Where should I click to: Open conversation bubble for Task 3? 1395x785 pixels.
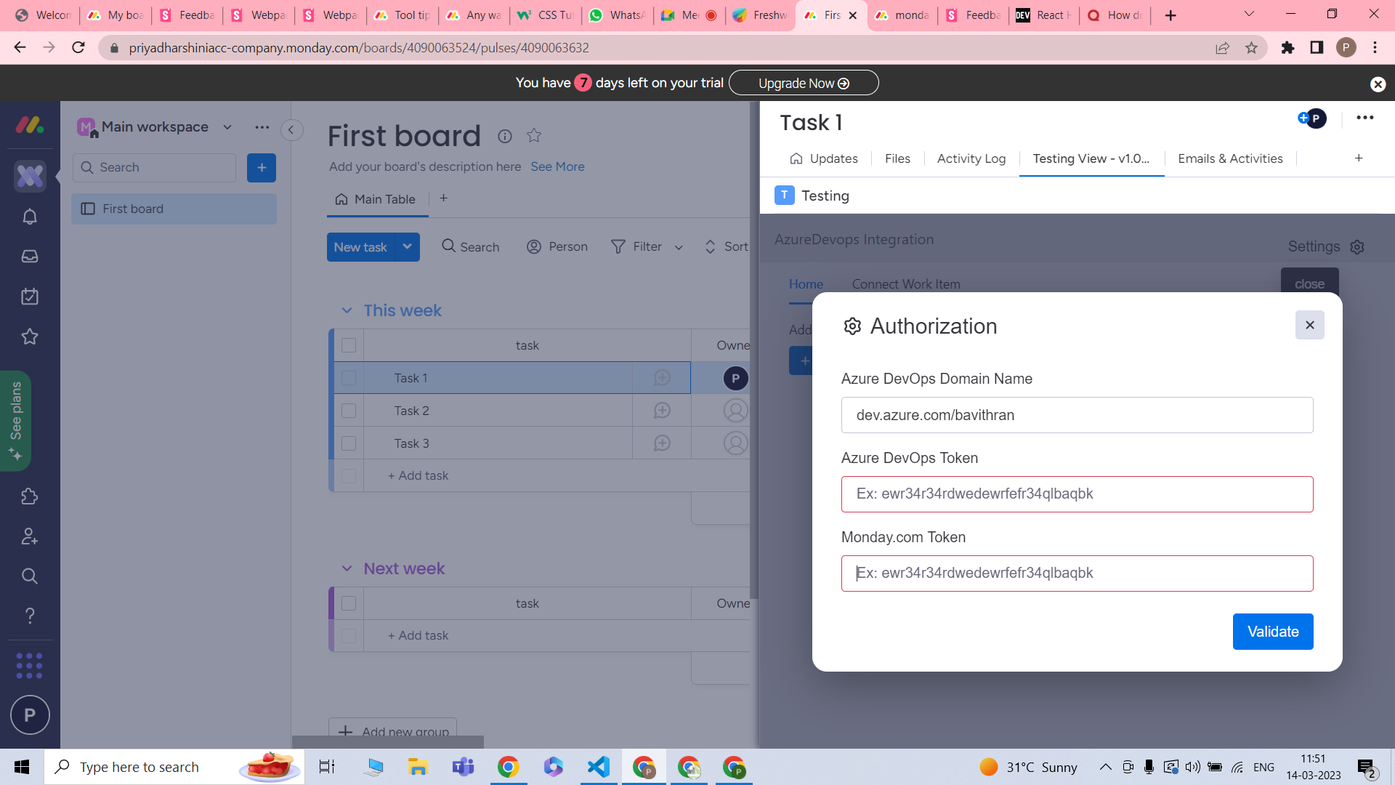pyautogui.click(x=662, y=443)
